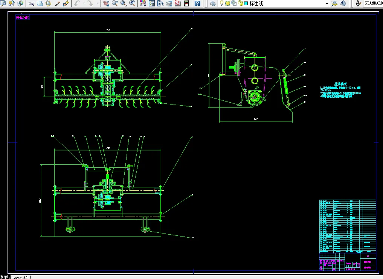Click the Redo arrow
The width and height of the screenshot is (383, 279).
coord(90,3)
